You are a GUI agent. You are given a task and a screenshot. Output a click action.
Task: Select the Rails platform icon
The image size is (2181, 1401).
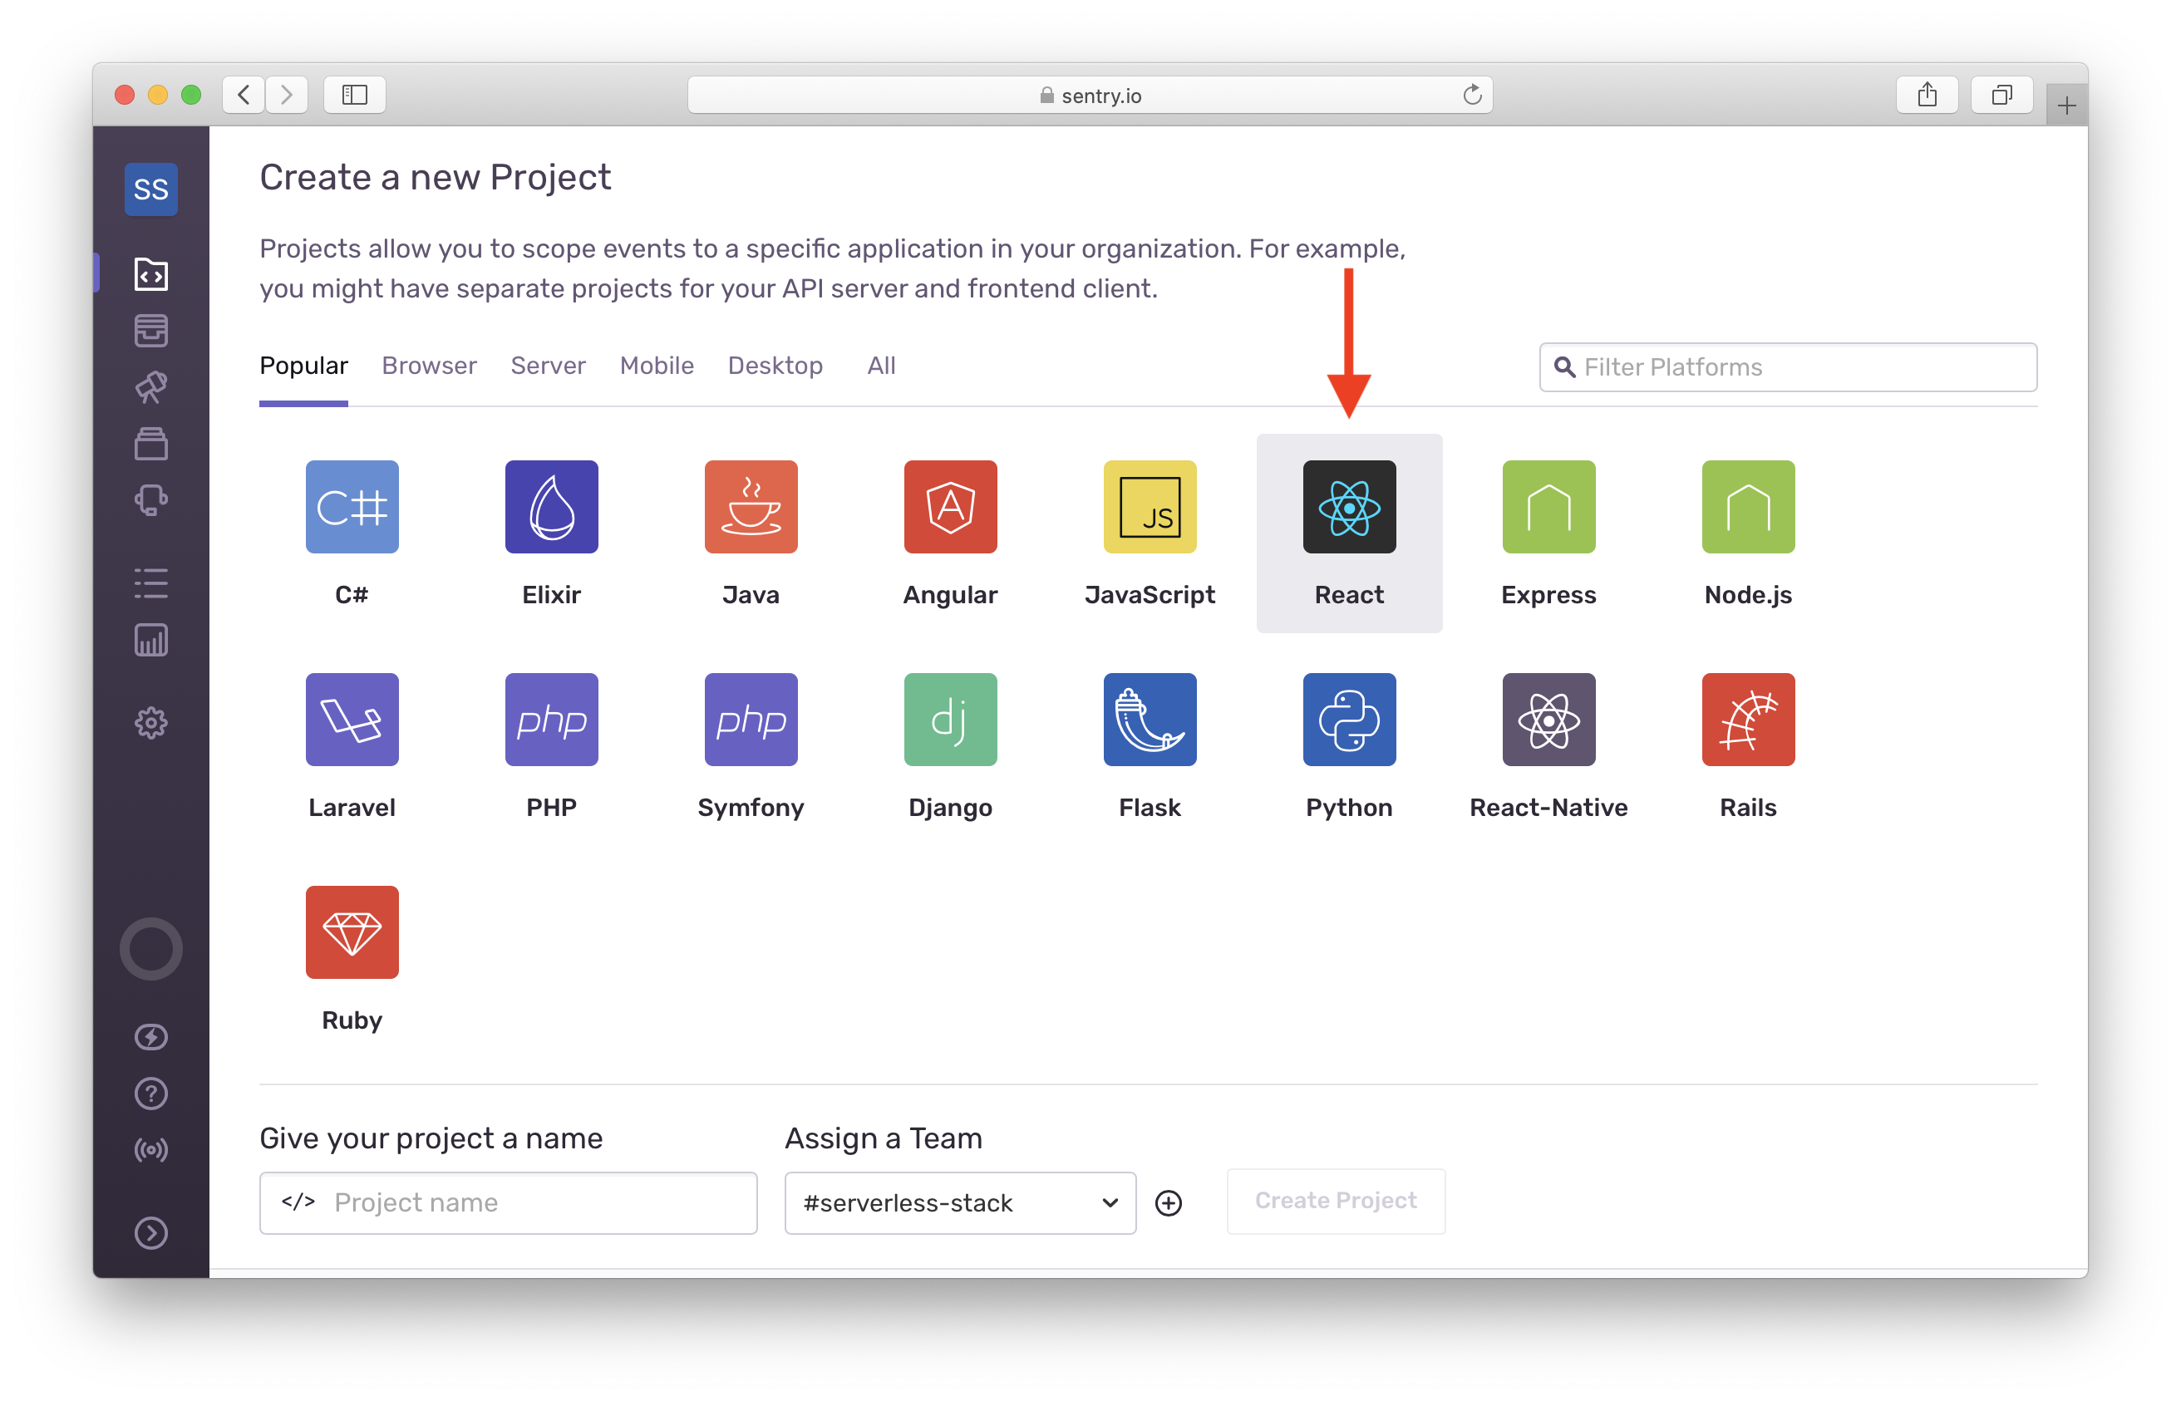click(x=1748, y=720)
